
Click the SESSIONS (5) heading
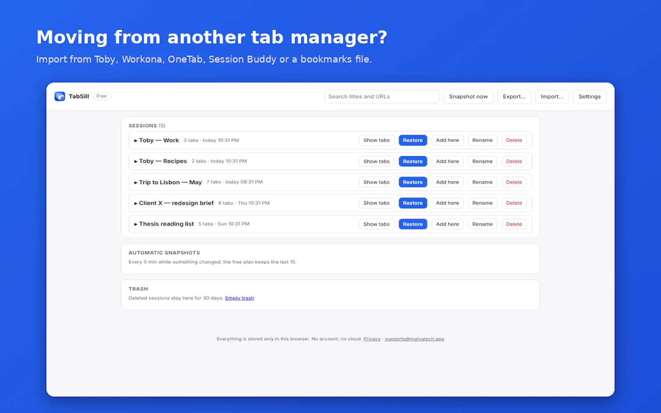147,126
